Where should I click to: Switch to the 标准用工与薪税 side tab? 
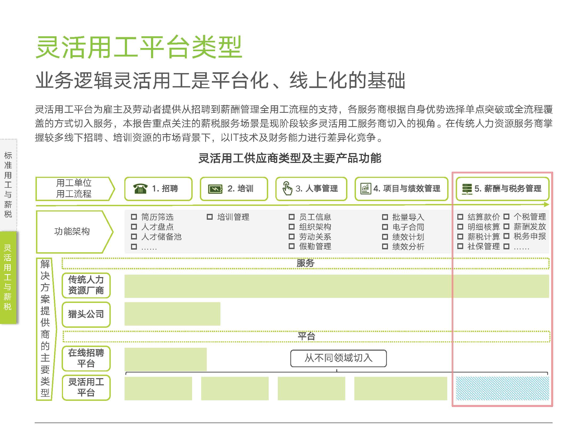[8, 185]
